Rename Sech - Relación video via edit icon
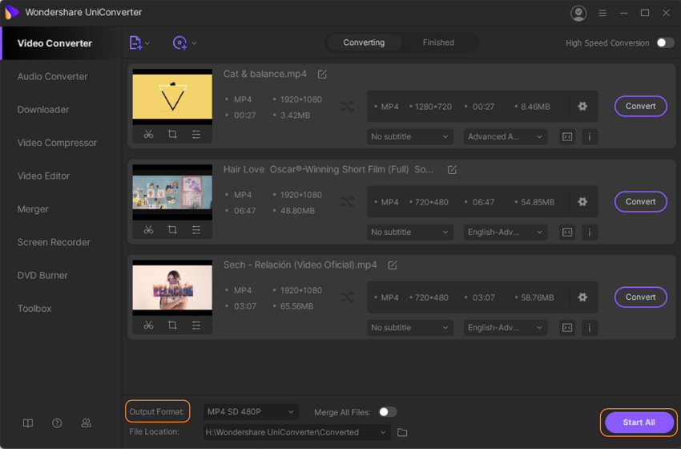The height and width of the screenshot is (449, 681). tap(393, 265)
